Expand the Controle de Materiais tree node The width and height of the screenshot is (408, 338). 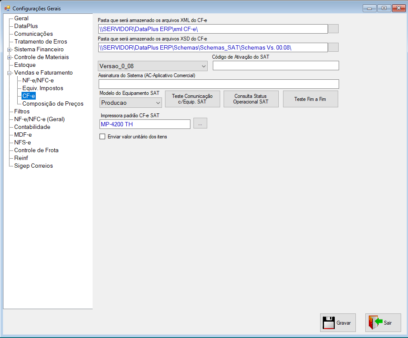click(9, 57)
